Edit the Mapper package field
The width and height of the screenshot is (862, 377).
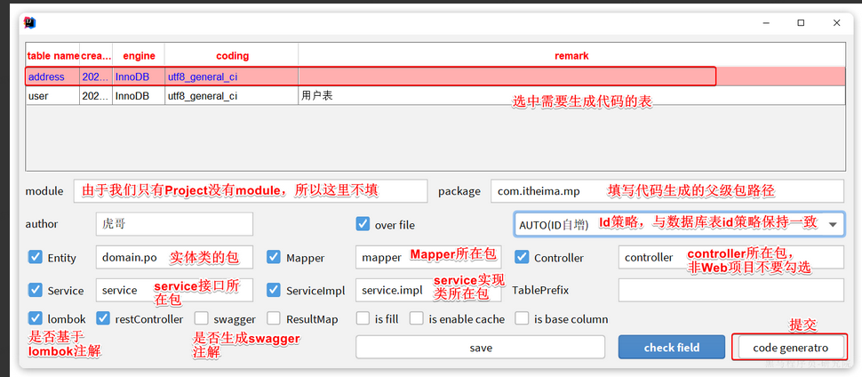[x=428, y=257]
